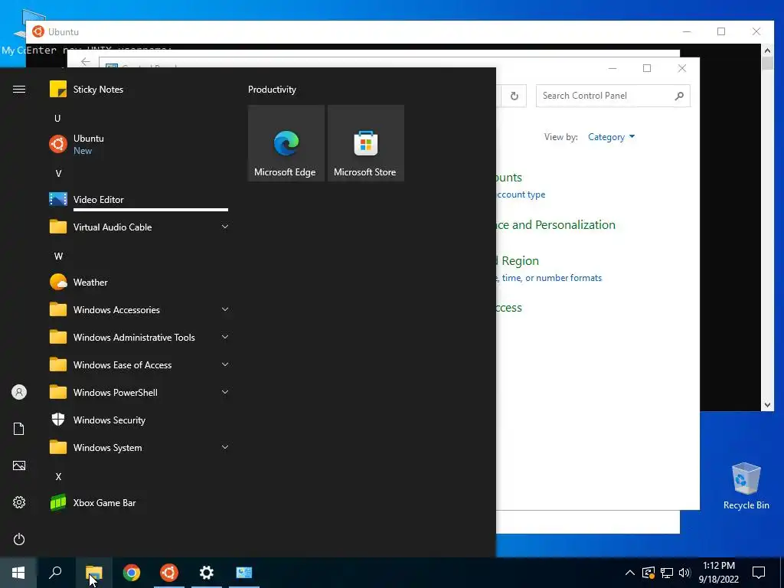Expand the Windows Accessories folder
This screenshot has height=588, width=784.
click(139, 310)
